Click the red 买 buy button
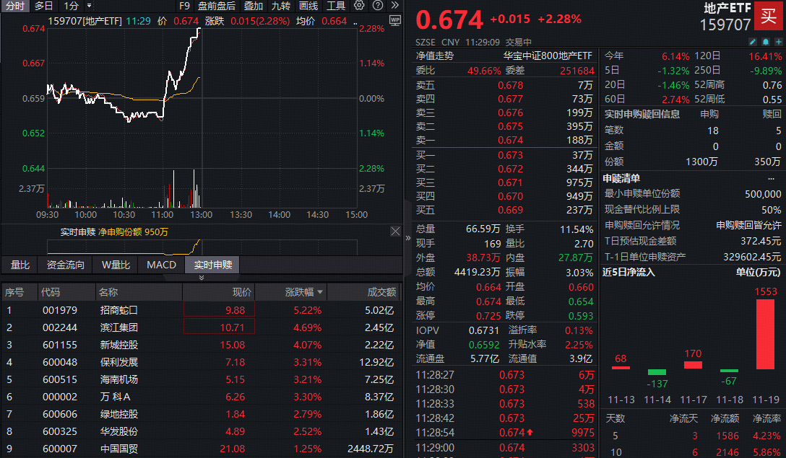 pos(768,17)
